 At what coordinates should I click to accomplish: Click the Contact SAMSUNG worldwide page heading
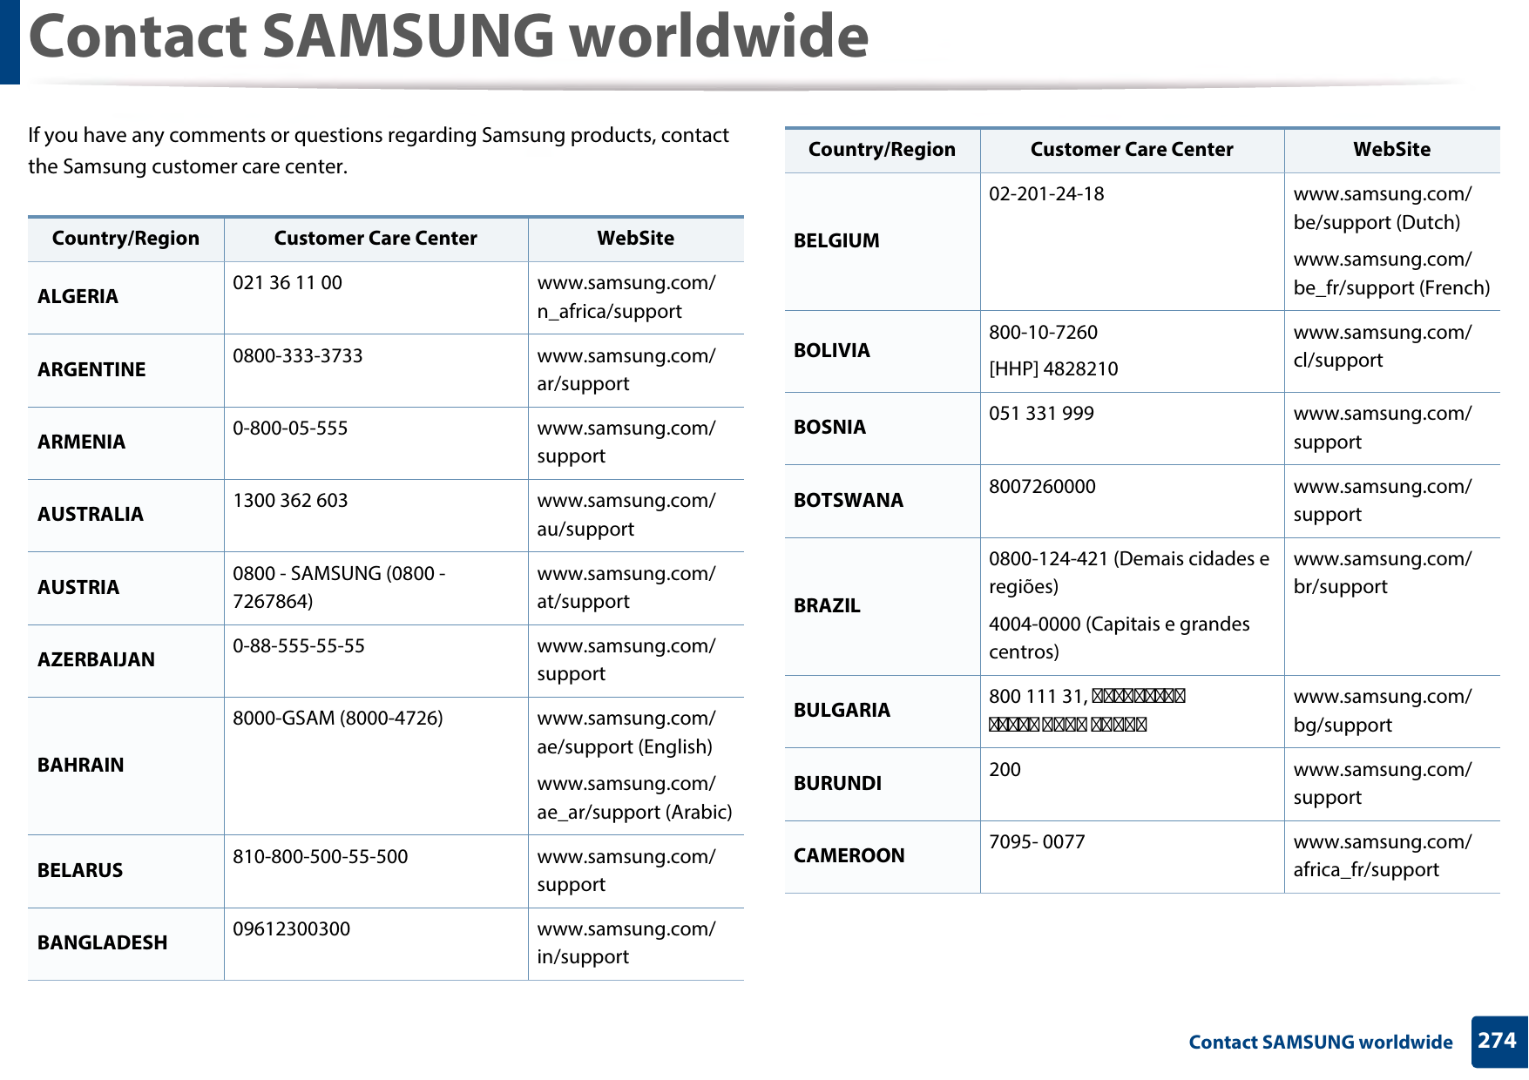pyautogui.click(x=449, y=37)
